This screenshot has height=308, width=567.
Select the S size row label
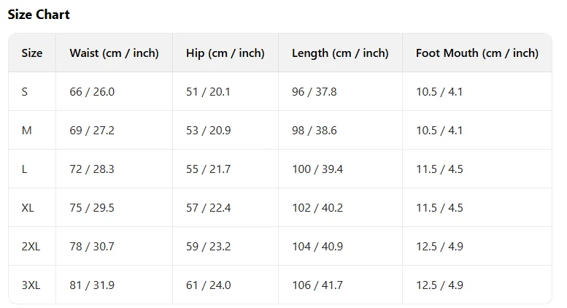pyautogui.click(x=25, y=92)
